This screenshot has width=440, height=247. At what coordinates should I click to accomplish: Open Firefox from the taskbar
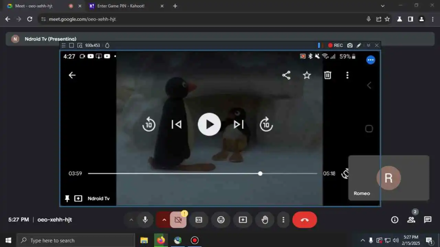[x=161, y=240]
